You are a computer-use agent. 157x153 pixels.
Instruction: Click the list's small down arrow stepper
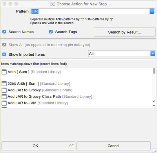[154, 106]
